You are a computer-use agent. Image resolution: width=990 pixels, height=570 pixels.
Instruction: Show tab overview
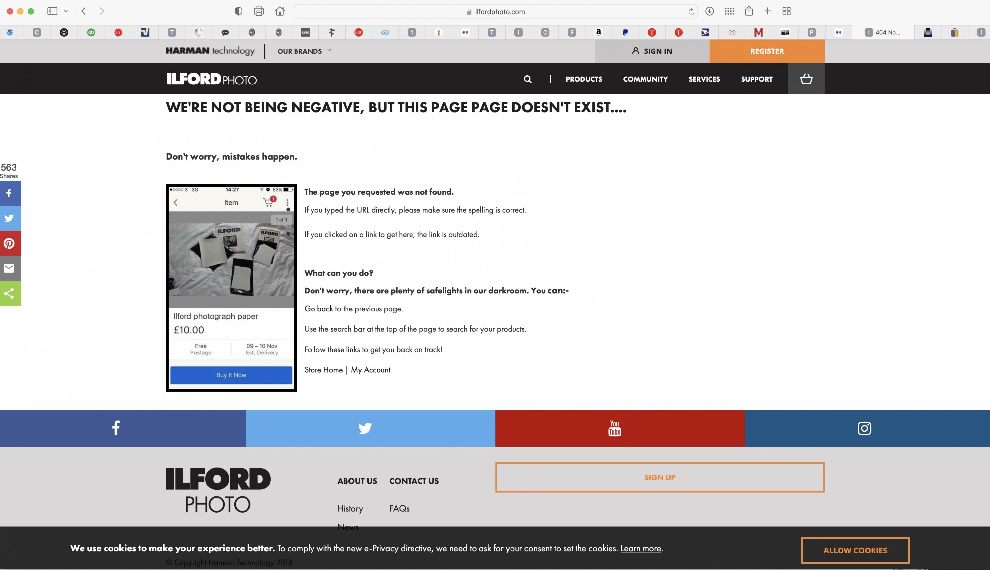[786, 11]
